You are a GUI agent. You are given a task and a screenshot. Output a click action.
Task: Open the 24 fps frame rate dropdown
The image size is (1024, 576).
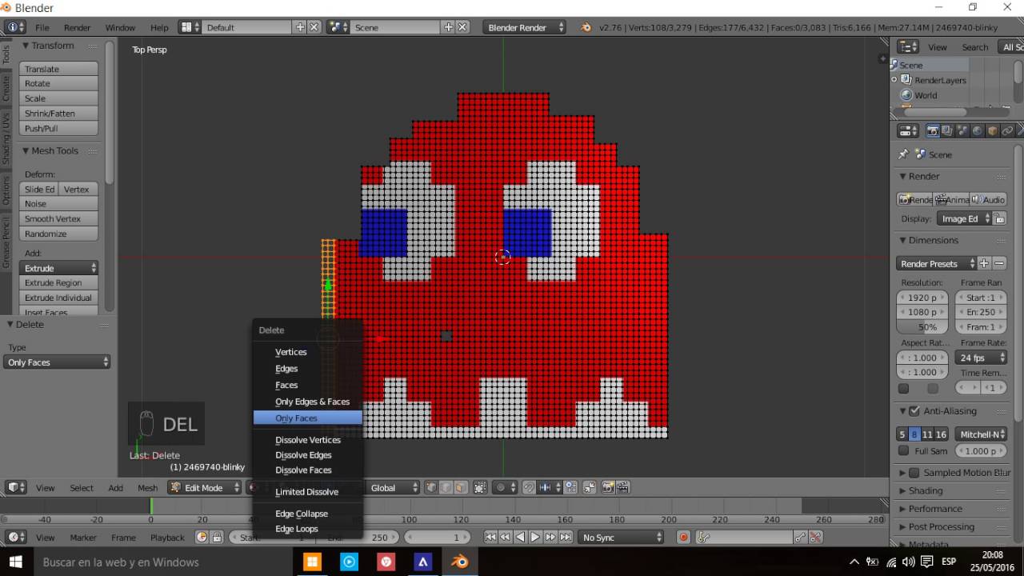[x=981, y=358]
